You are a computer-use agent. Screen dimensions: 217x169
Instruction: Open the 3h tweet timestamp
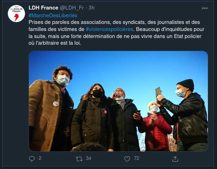91,8
